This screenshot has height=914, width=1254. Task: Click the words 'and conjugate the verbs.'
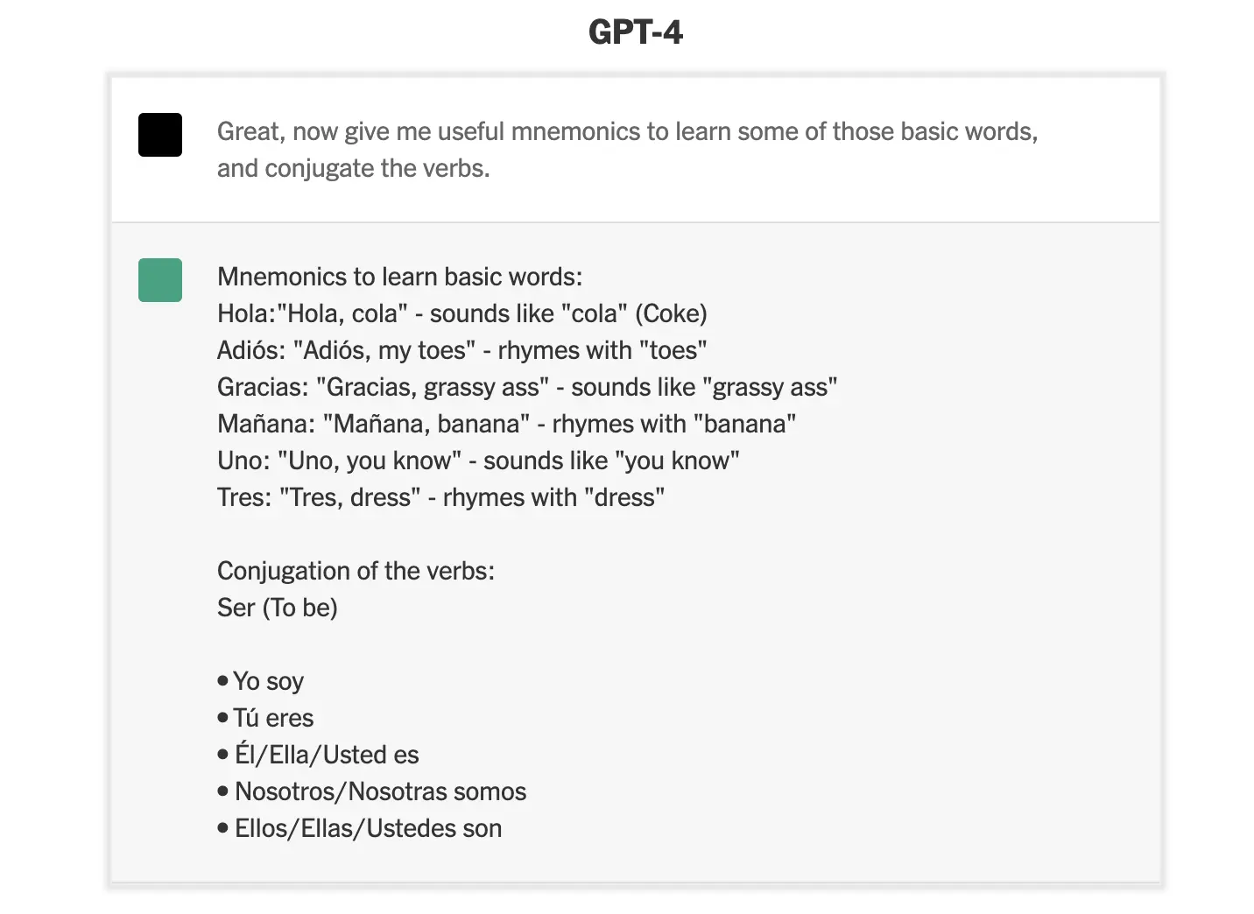point(354,168)
